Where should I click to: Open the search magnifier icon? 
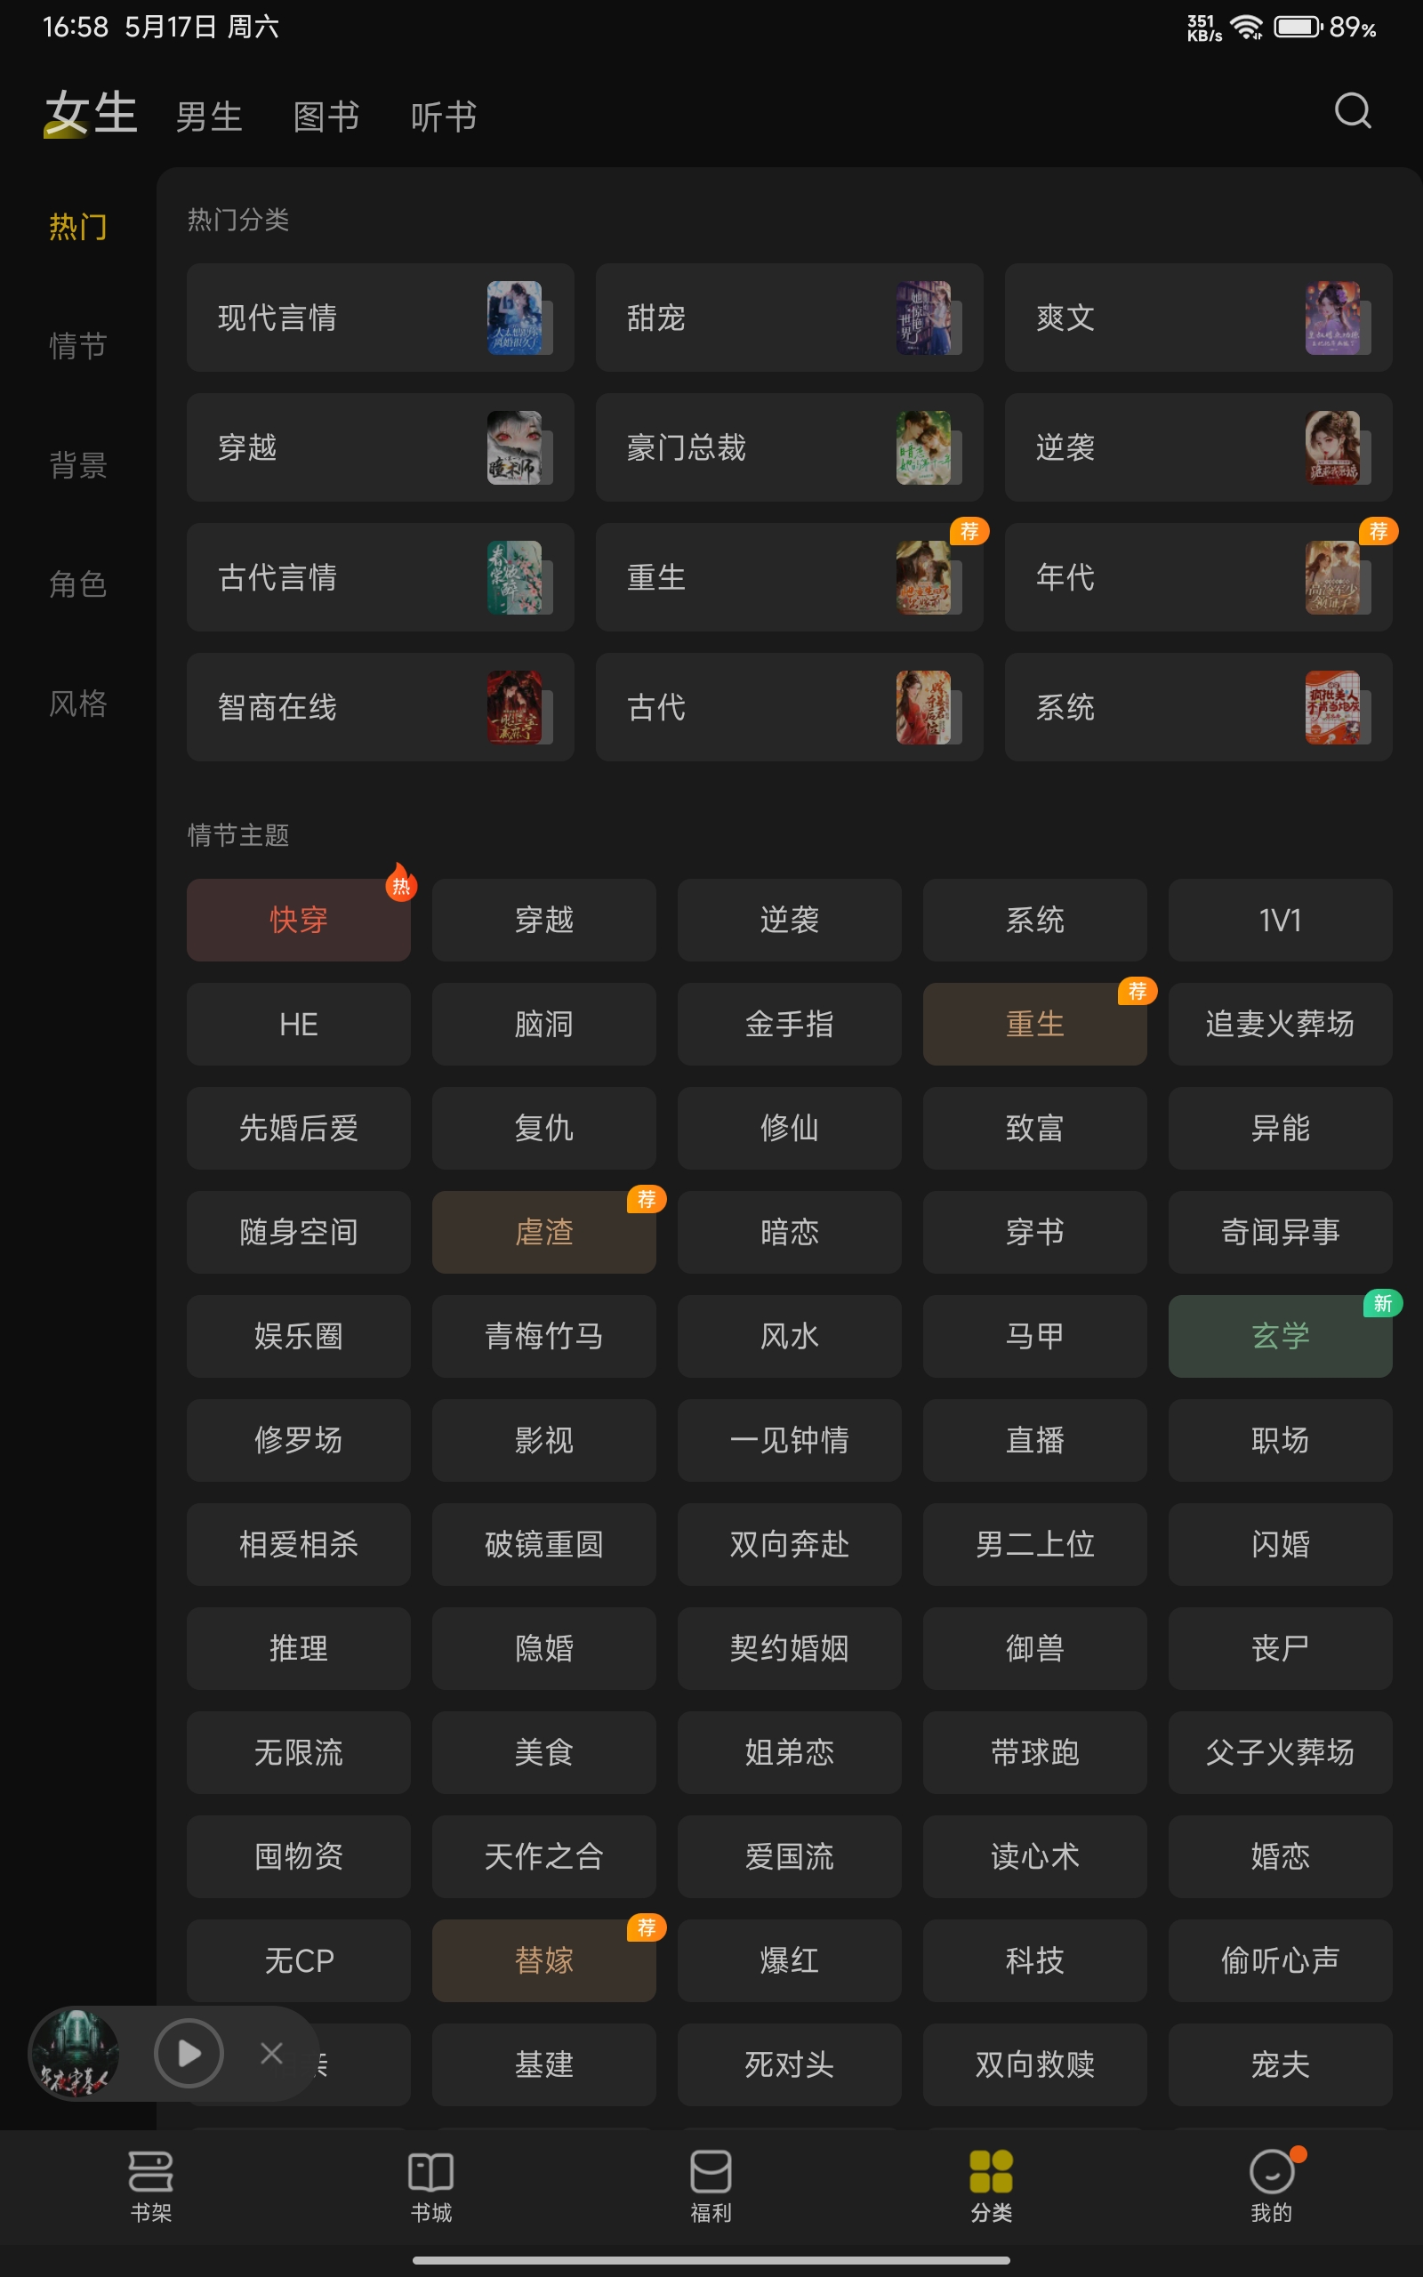pyautogui.click(x=1353, y=111)
